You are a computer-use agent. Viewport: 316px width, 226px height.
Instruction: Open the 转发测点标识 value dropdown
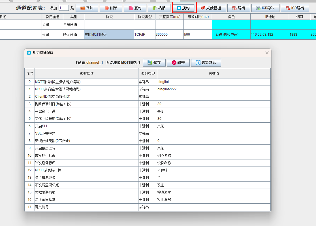point(213,155)
